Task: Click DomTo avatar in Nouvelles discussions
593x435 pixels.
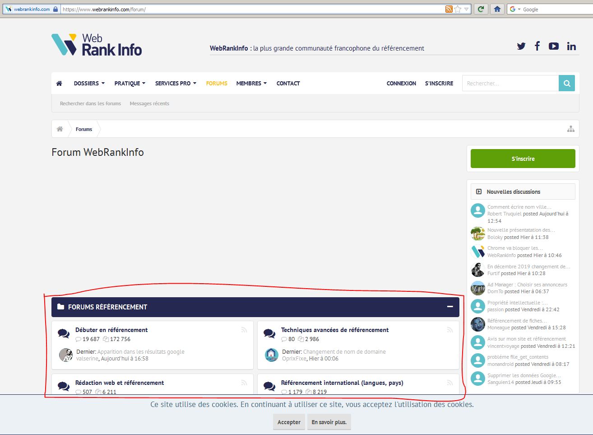Action: click(x=478, y=288)
